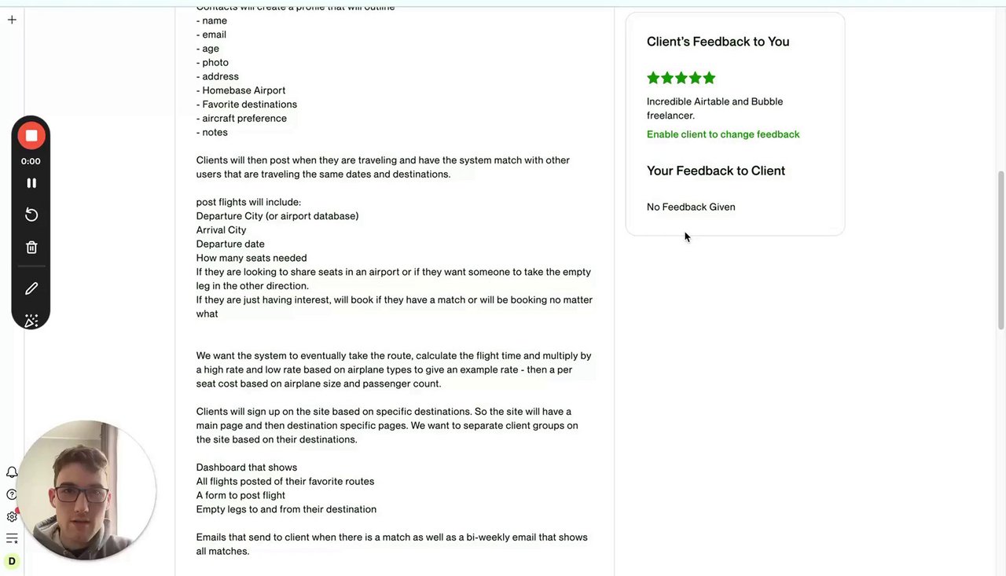Click the recording timer showing 0:00
This screenshot has width=1006, height=576.
tap(31, 161)
